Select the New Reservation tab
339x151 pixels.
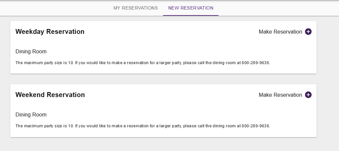(x=190, y=8)
